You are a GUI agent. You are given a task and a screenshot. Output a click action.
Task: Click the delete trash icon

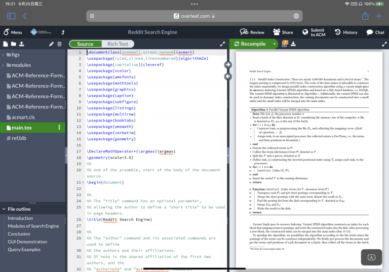pos(59,44)
